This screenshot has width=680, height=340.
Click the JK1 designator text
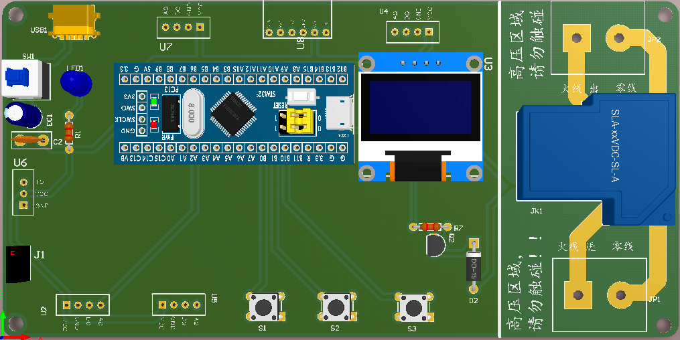pyautogui.click(x=537, y=211)
